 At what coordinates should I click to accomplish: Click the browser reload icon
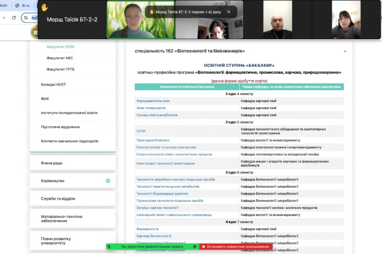click(x=14, y=18)
